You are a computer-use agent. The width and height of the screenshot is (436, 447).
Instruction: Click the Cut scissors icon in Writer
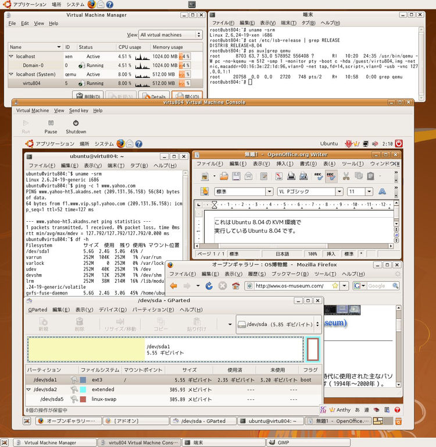click(x=346, y=176)
